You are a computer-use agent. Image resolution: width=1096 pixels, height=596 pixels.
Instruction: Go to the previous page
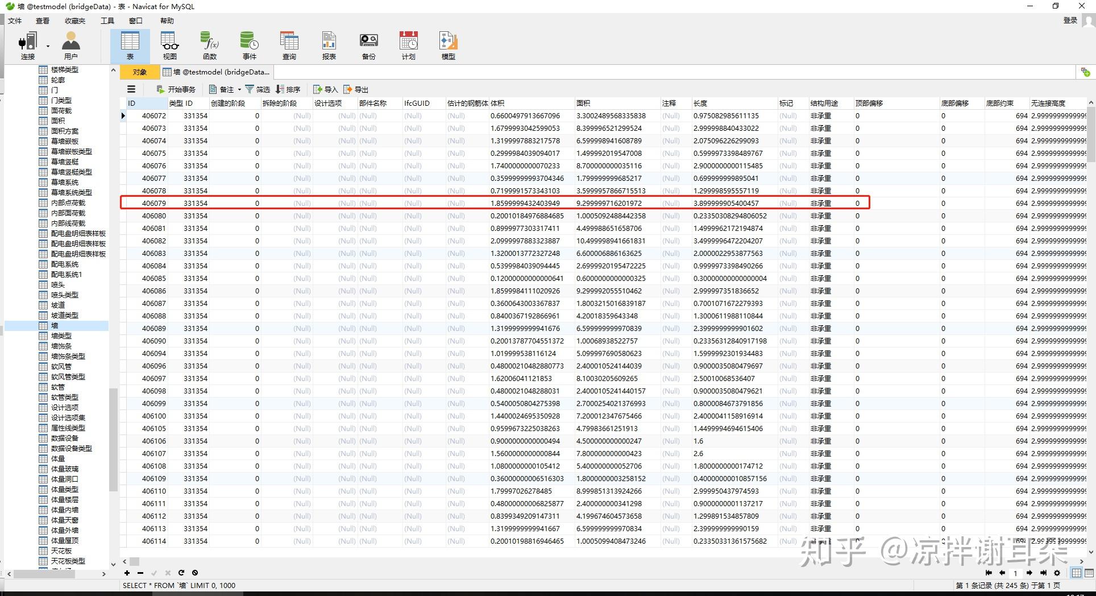tap(1002, 573)
